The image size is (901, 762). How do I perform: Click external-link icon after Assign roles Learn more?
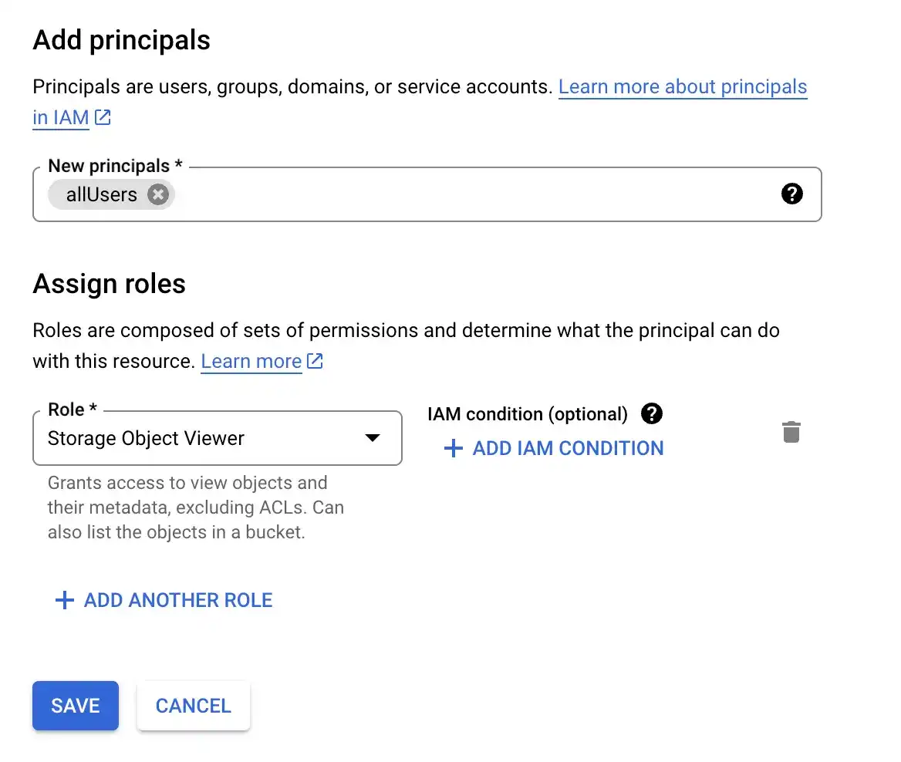(x=315, y=361)
